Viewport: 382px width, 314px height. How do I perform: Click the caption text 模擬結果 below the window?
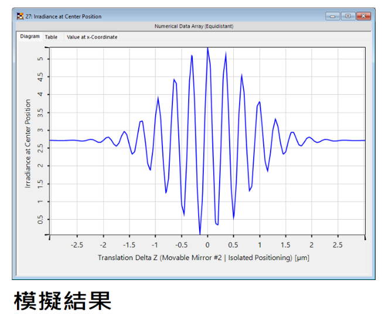[63, 300]
